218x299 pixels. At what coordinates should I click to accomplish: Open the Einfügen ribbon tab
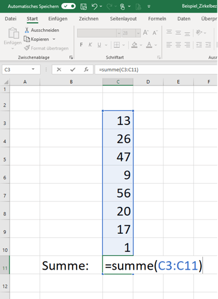coord(57,19)
